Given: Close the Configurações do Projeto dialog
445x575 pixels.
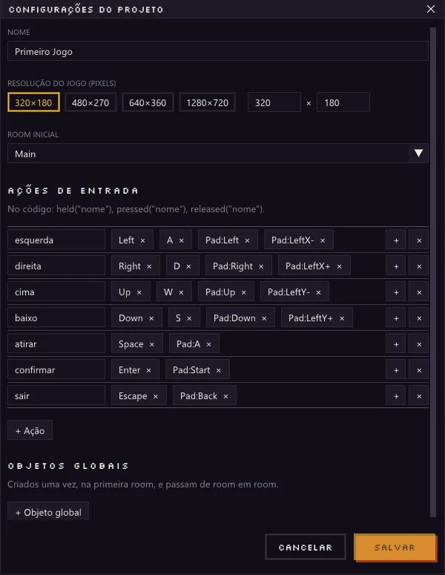Looking at the screenshot, I should 431,9.
